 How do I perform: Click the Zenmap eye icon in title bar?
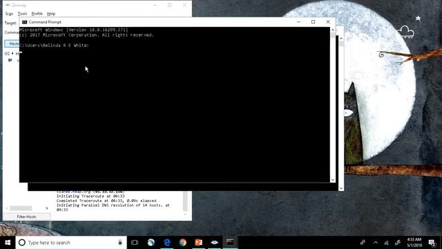pyautogui.click(x=8, y=5)
